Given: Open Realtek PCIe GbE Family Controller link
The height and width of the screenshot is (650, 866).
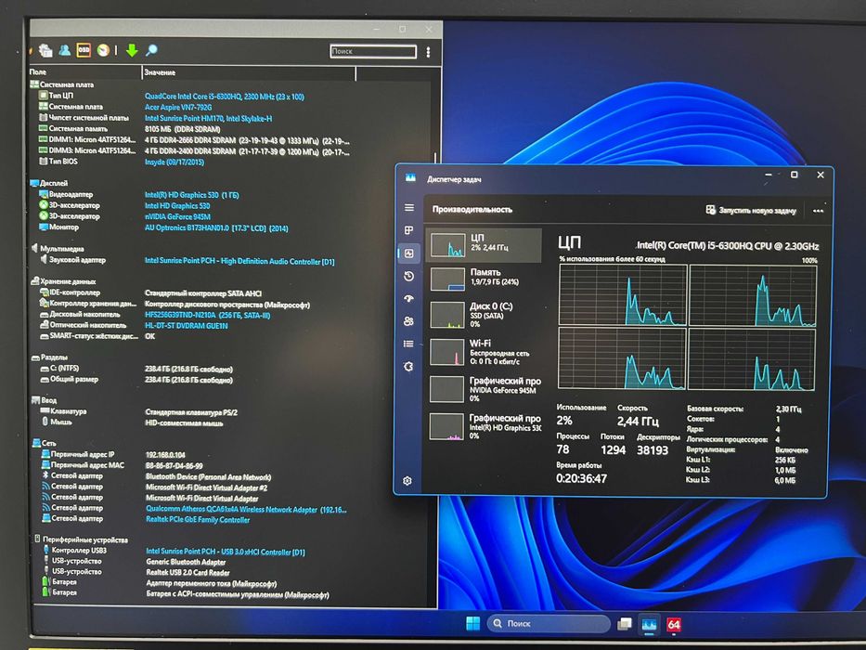Looking at the screenshot, I should pos(198,520).
